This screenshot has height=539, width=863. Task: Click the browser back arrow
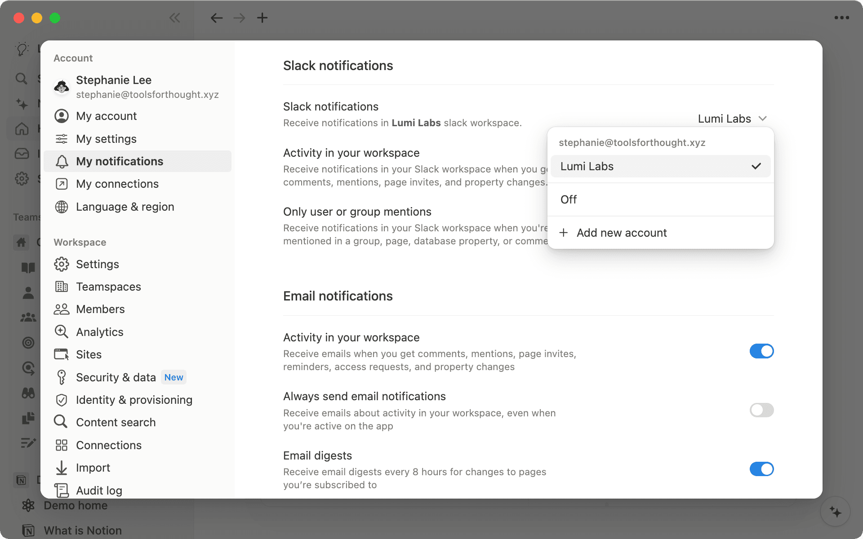click(x=217, y=18)
